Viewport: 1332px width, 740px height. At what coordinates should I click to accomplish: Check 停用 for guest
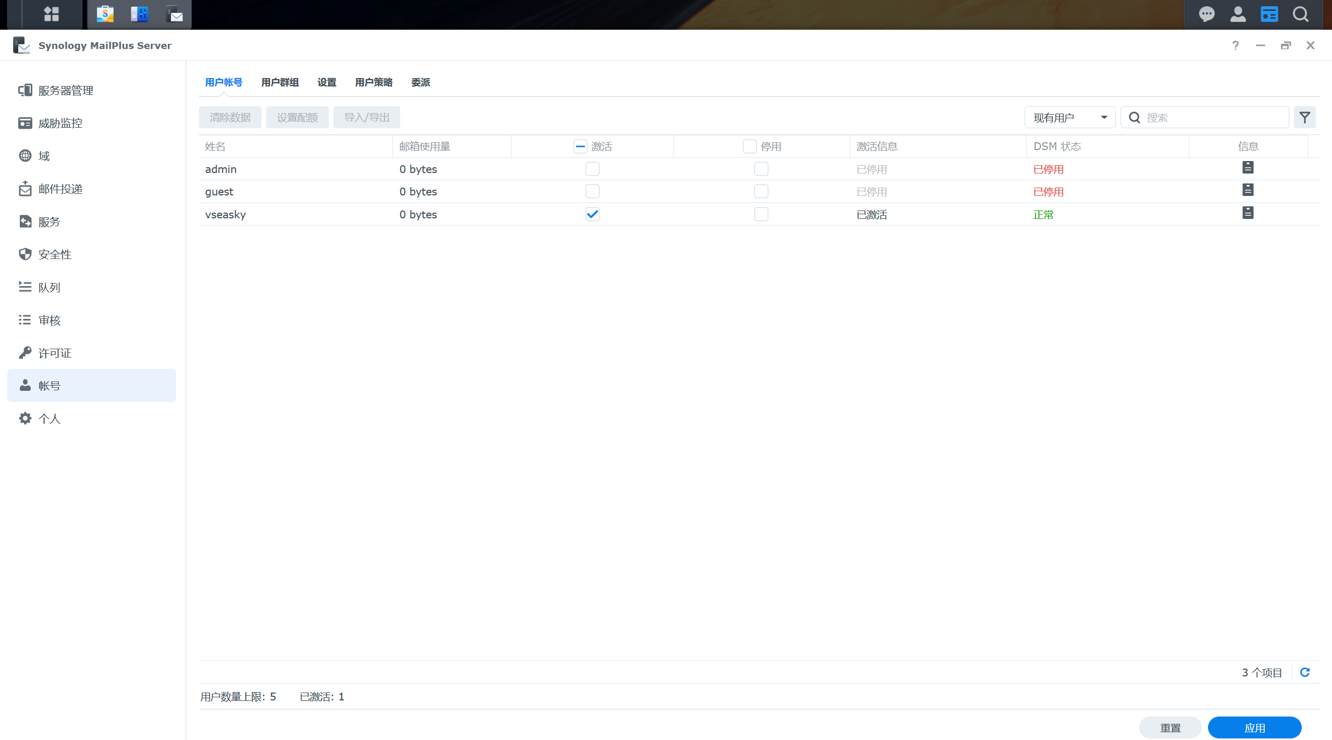(761, 191)
